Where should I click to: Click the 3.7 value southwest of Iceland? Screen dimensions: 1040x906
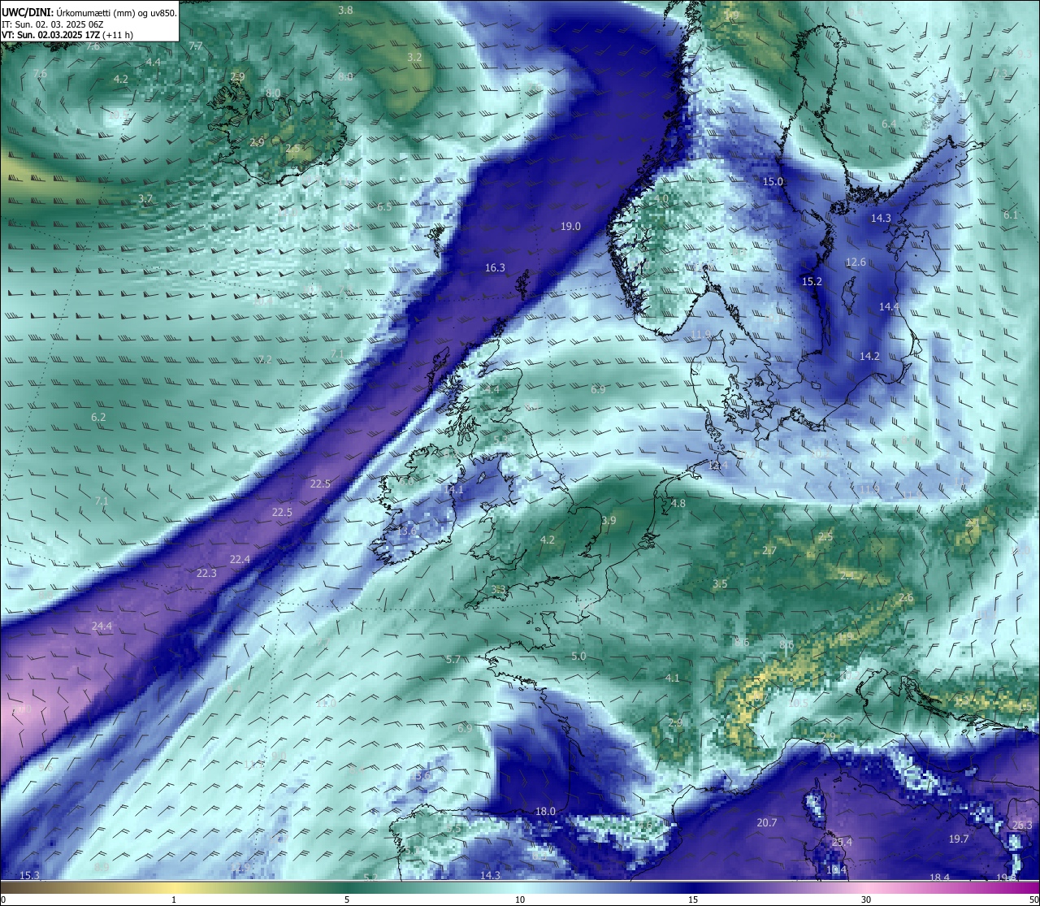(x=145, y=199)
